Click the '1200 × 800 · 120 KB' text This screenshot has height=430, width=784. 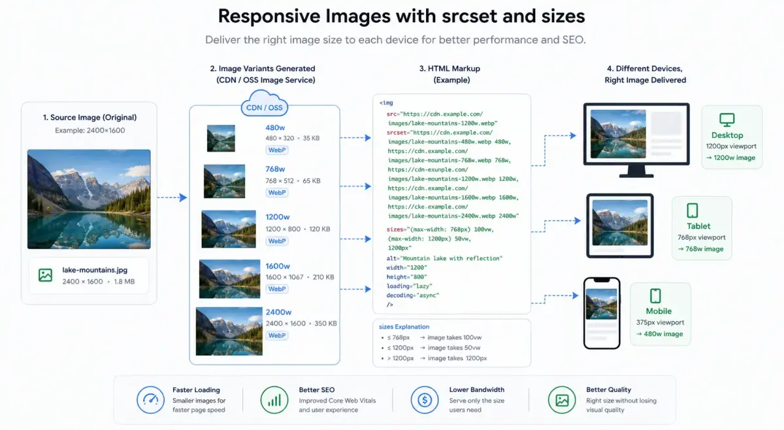[x=298, y=229]
